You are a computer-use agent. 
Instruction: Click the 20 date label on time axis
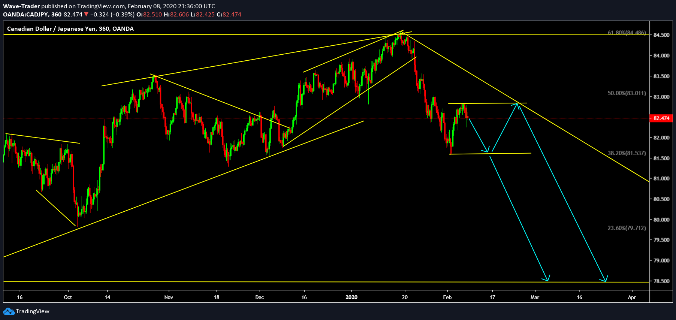(405, 297)
